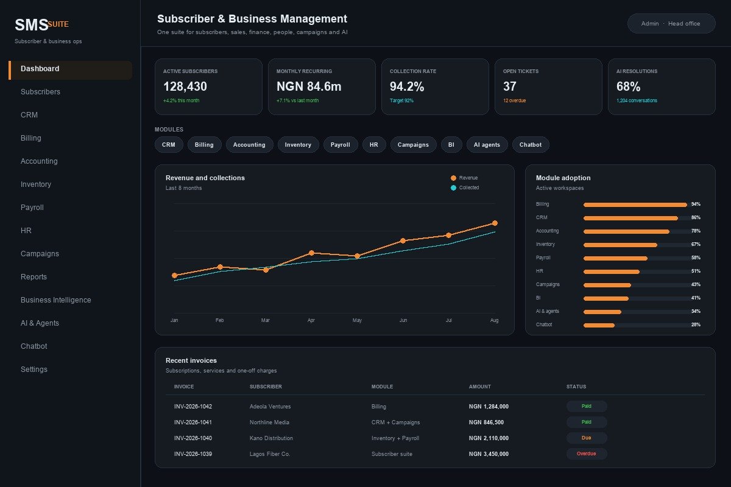This screenshot has height=487, width=731.
Task: Click the Inventory adoption bar
Action: tap(621, 245)
